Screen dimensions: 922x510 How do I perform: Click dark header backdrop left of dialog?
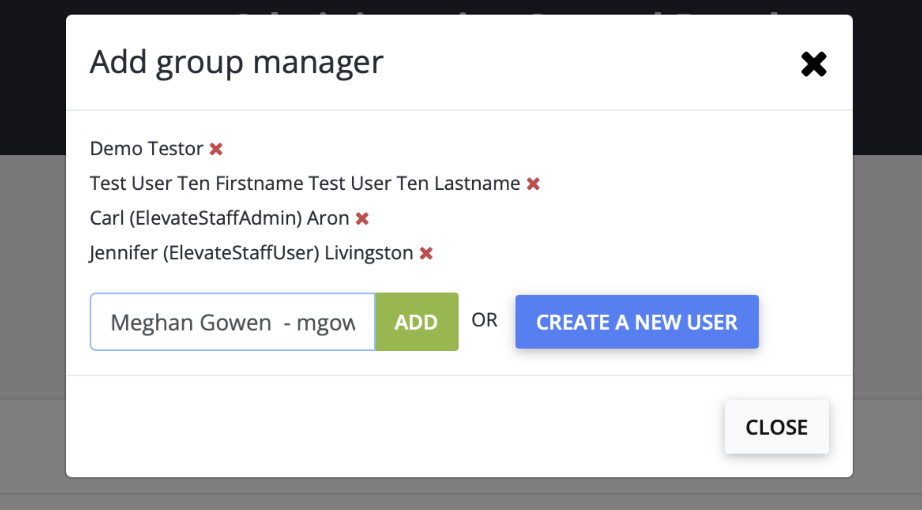(33, 78)
